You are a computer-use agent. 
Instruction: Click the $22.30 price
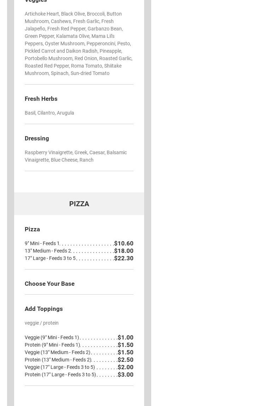pos(124,258)
